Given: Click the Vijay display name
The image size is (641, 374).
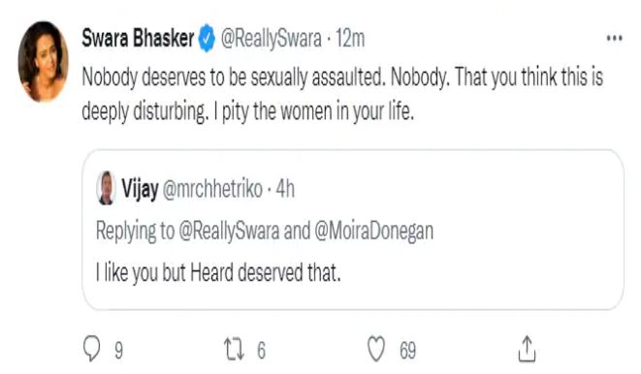Looking at the screenshot, I should (140, 189).
